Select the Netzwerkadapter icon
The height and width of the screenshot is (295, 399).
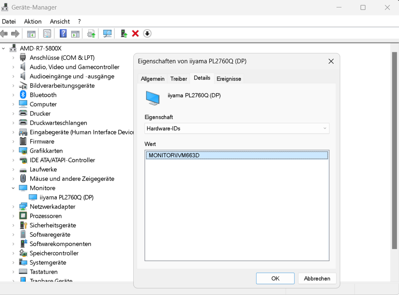[x=23, y=206]
